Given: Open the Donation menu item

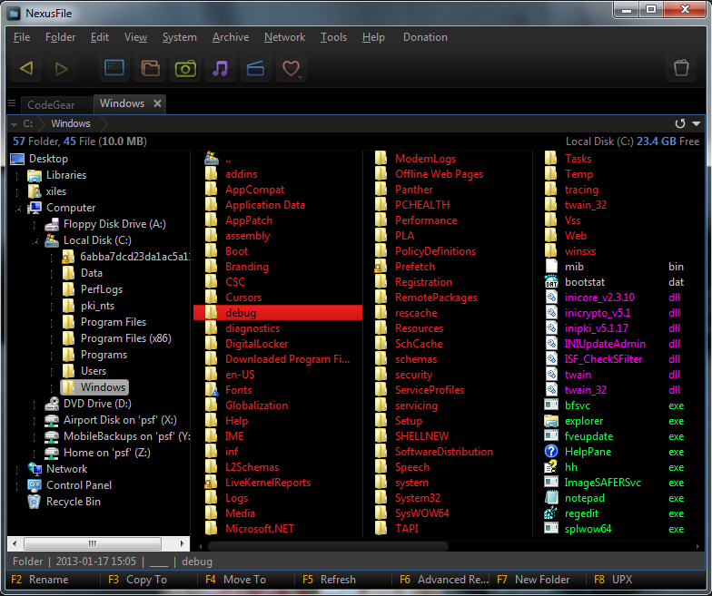Looking at the screenshot, I should coord(425,37).
